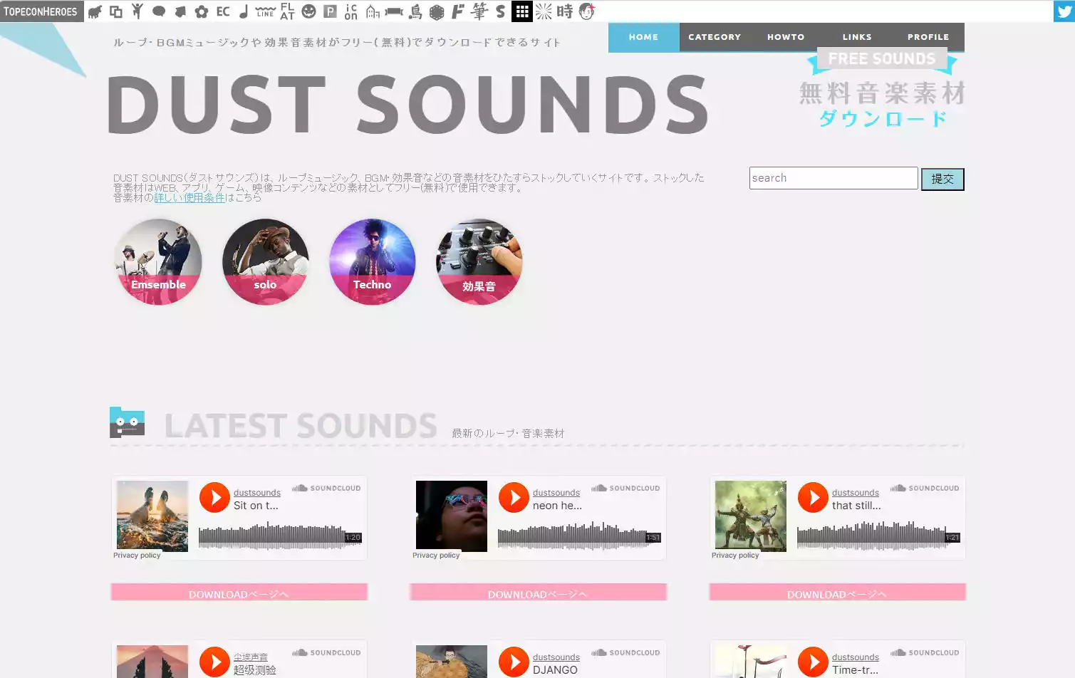This screenshot has width=1075, height=678.
Task: Open SoundCloud logo on 'Sit on t...' player
Action: coord(326,489)
